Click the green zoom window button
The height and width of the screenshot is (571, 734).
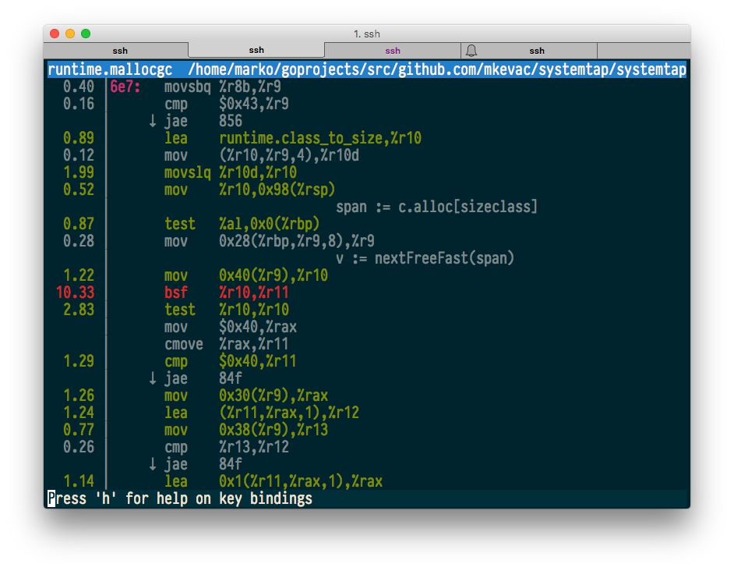(86, 34)
